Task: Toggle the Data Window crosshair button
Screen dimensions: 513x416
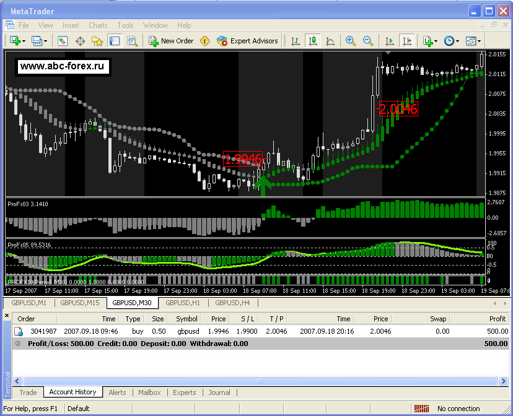Action: tap(80, 41)
